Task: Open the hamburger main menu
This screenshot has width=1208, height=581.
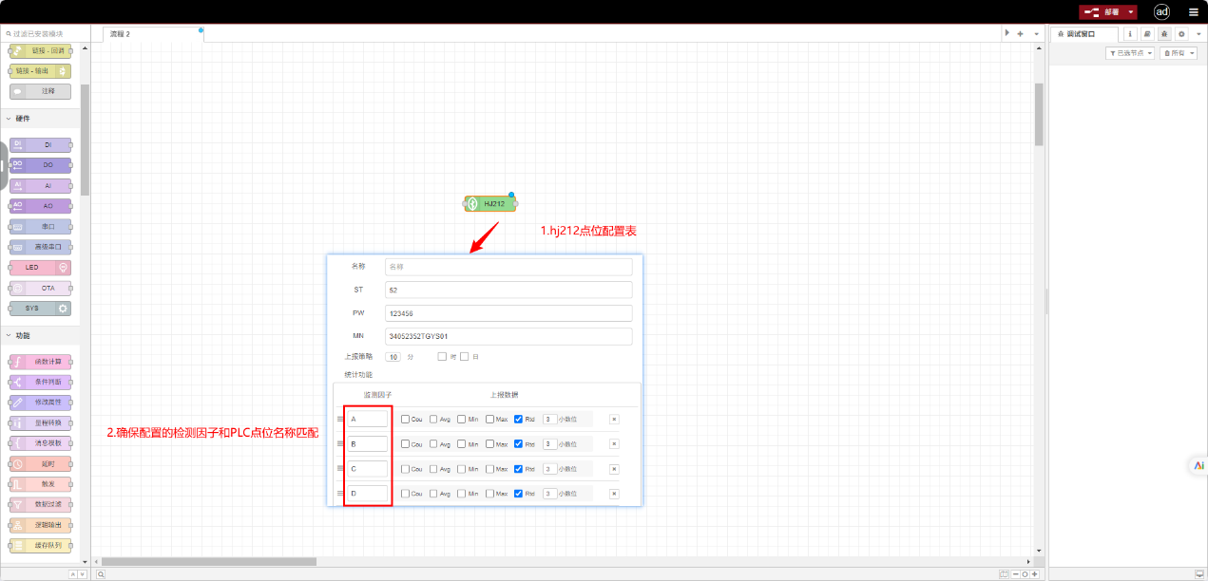Action: point(1193,12)
